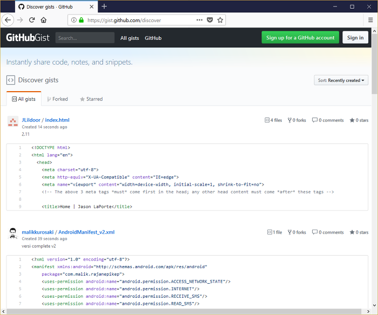
Task: Click the vertical scrollbar thumb
Action: (x=374, y=64)
